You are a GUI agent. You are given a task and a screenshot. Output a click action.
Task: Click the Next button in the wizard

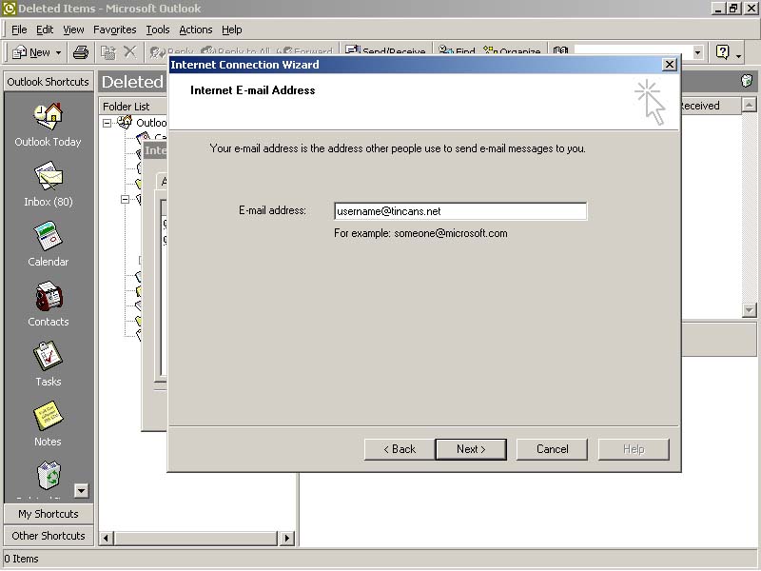pos(471,449)
